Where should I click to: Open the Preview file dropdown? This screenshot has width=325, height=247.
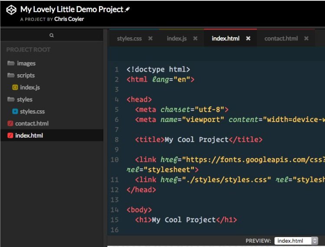pos(296,241)
